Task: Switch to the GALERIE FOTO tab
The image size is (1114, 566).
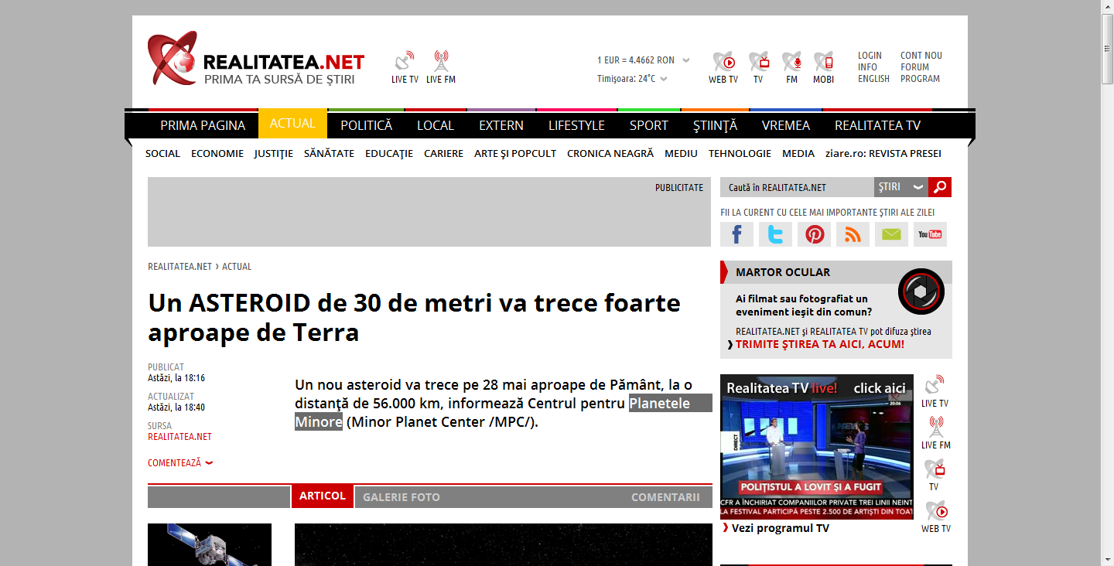Action: tap(401, 497)
